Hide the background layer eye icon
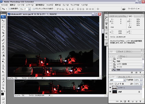 tap(110, 92)
